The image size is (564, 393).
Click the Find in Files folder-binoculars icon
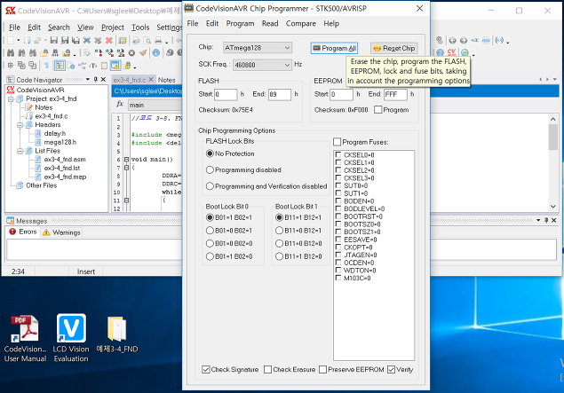(x=44, y=53)
